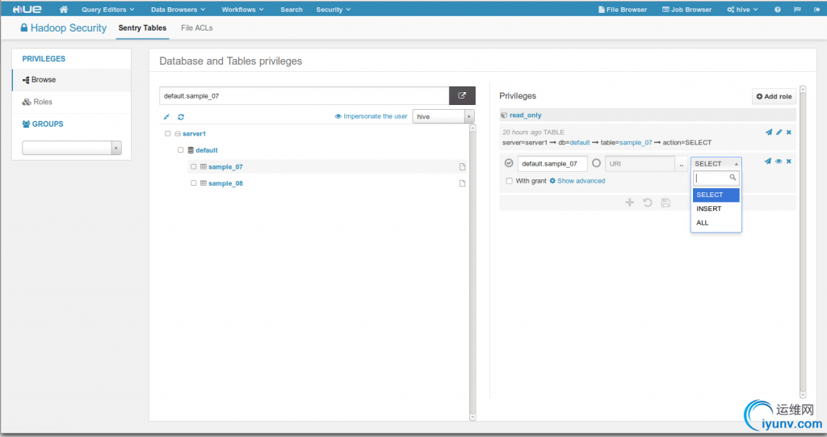827x437 pixels.
Task: Open the file icon on sample_07 row
Action: [462, 166]
